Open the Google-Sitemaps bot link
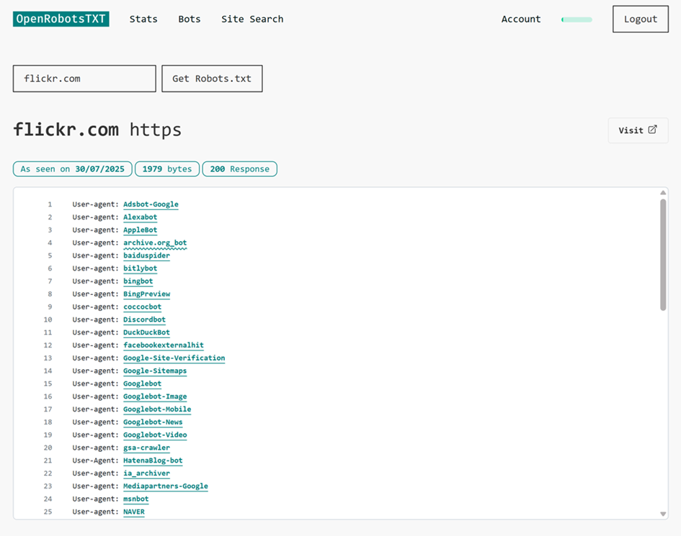Image resolution: width=681 pixels, height=536 pixels. (155, 371)
